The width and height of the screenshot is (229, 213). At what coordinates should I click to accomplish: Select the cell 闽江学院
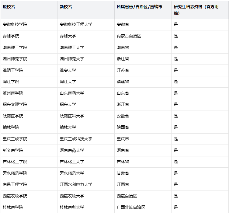coord(29,82)
